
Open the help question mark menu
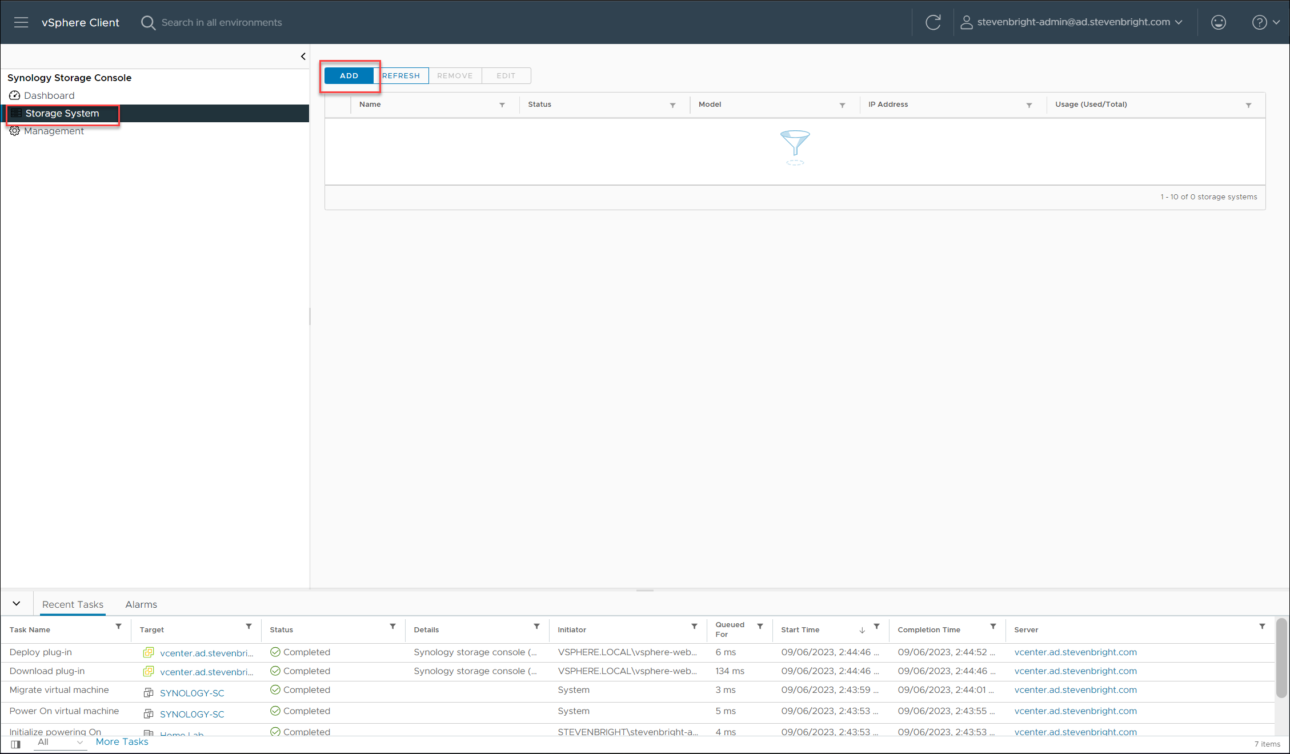tap(1265, 22)
